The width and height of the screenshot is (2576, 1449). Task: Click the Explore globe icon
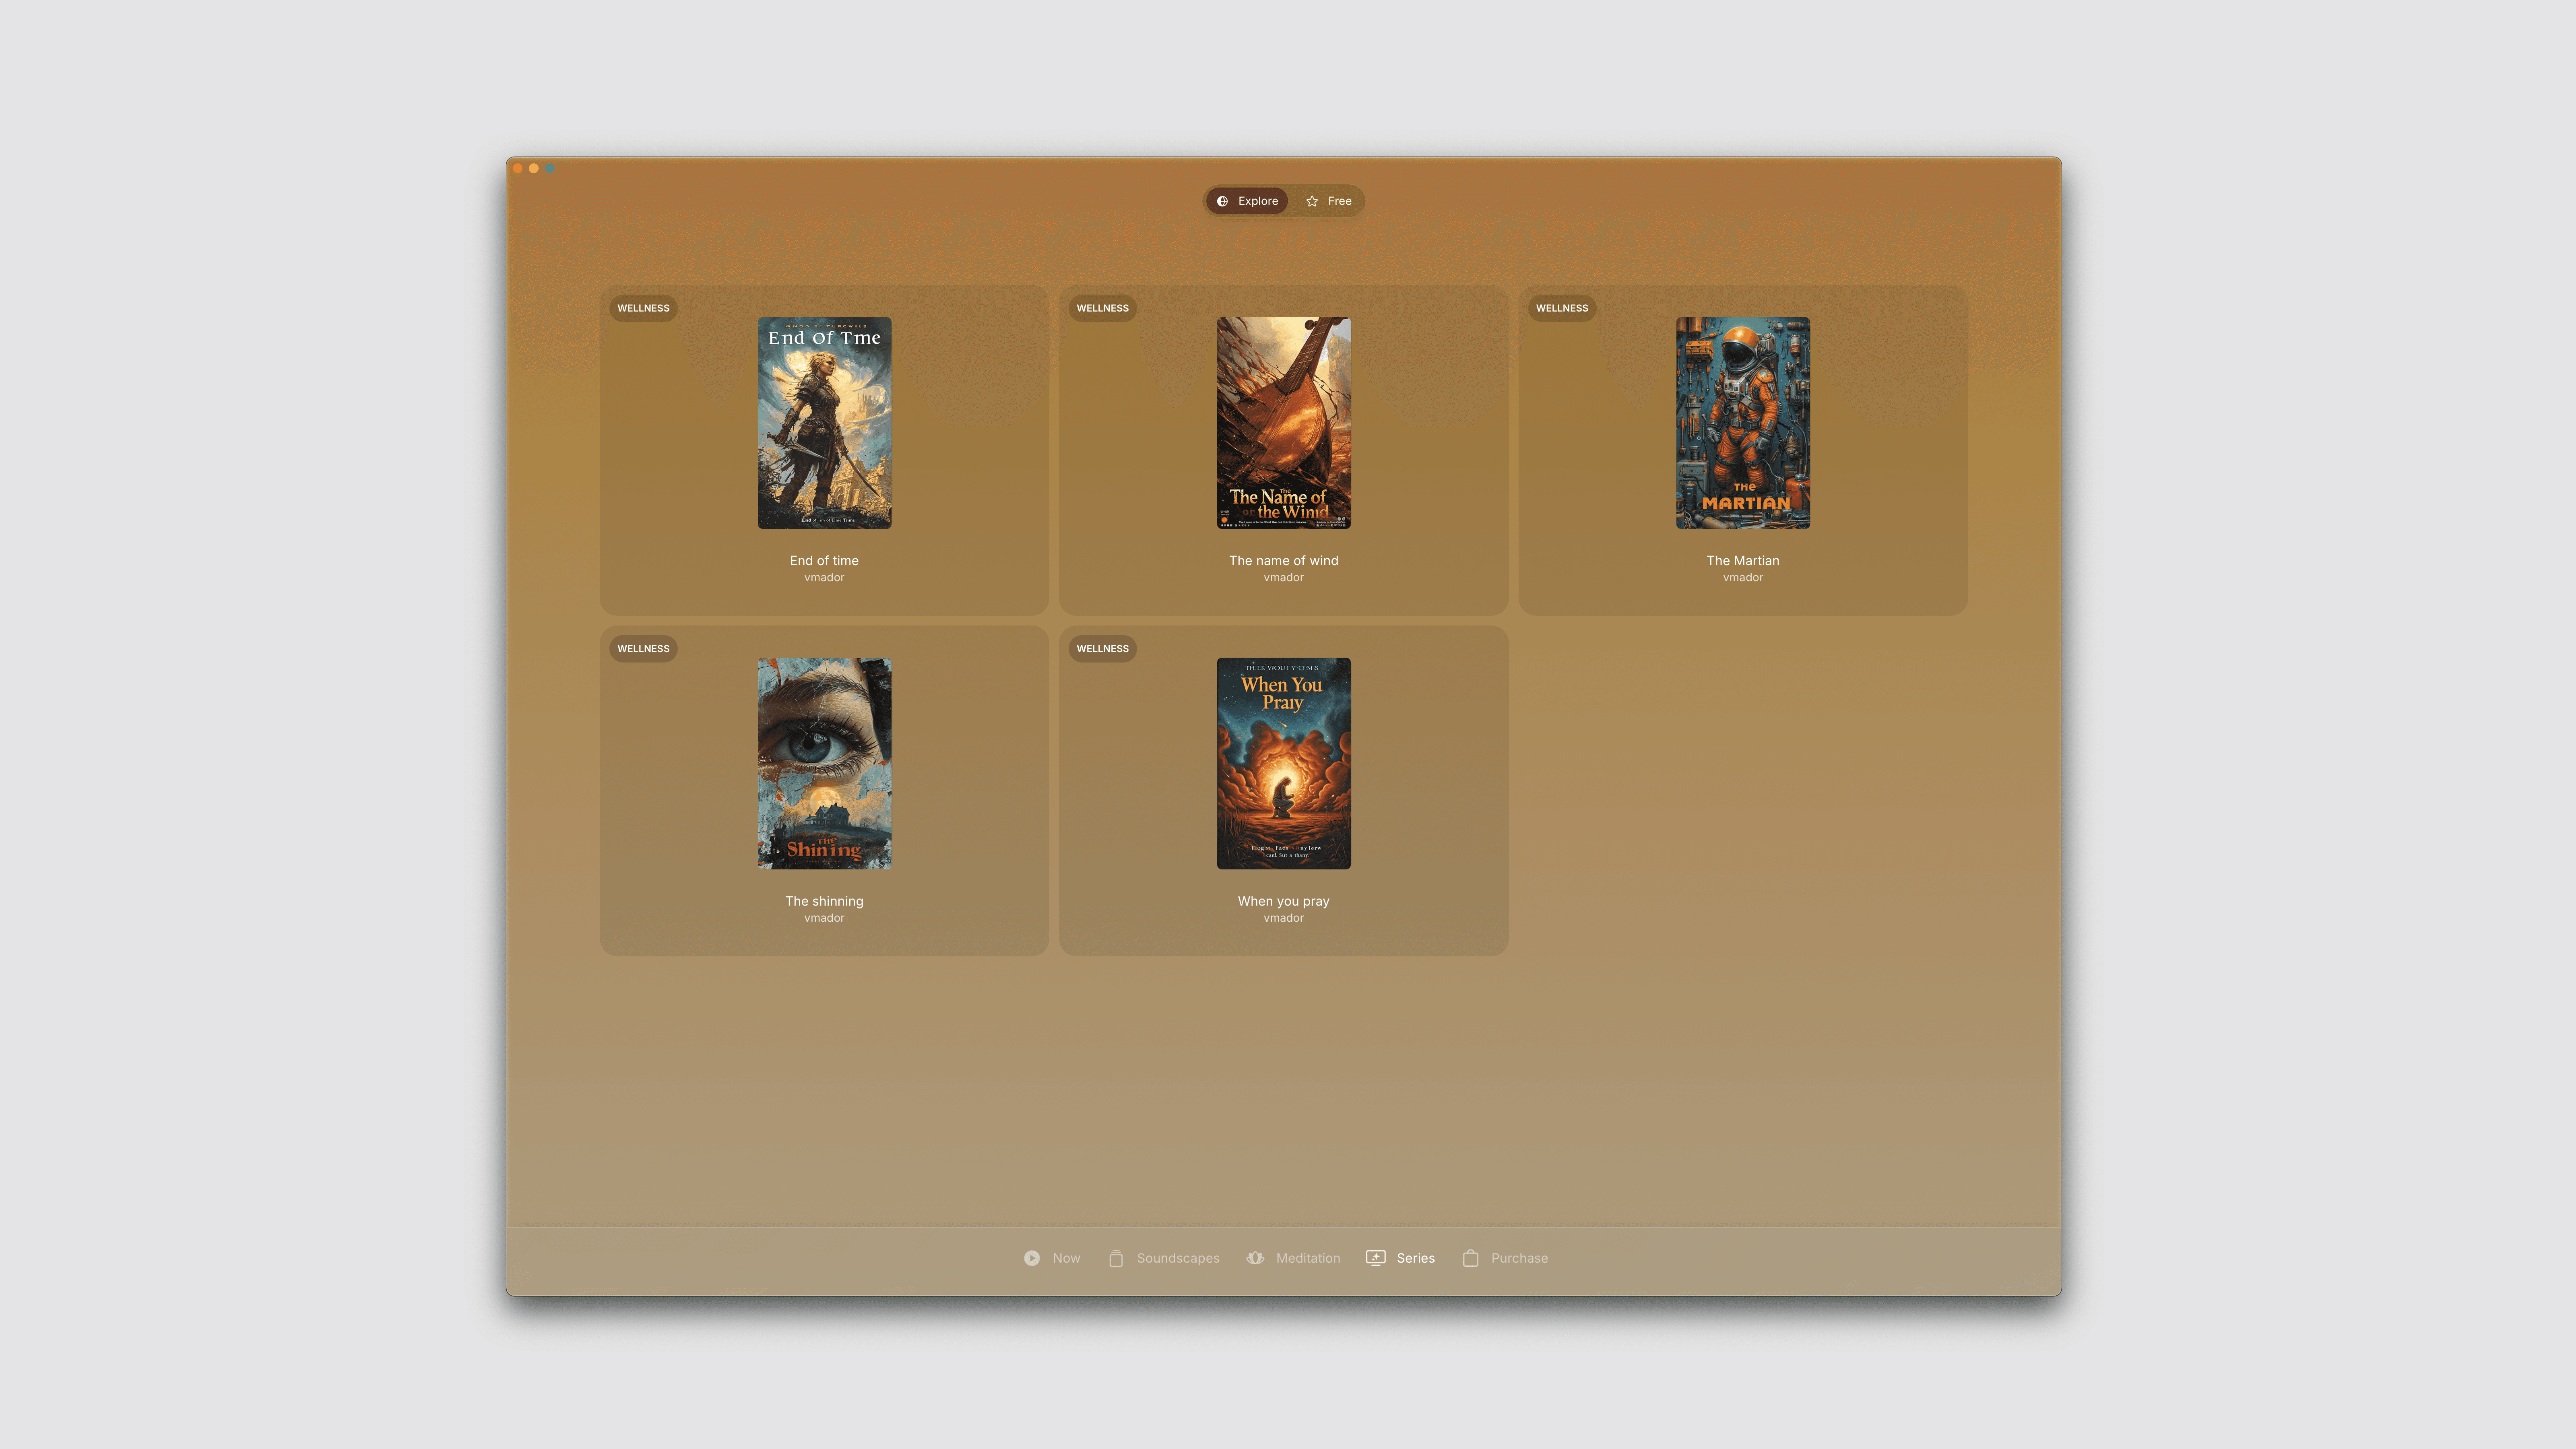tap(1222, 201)
